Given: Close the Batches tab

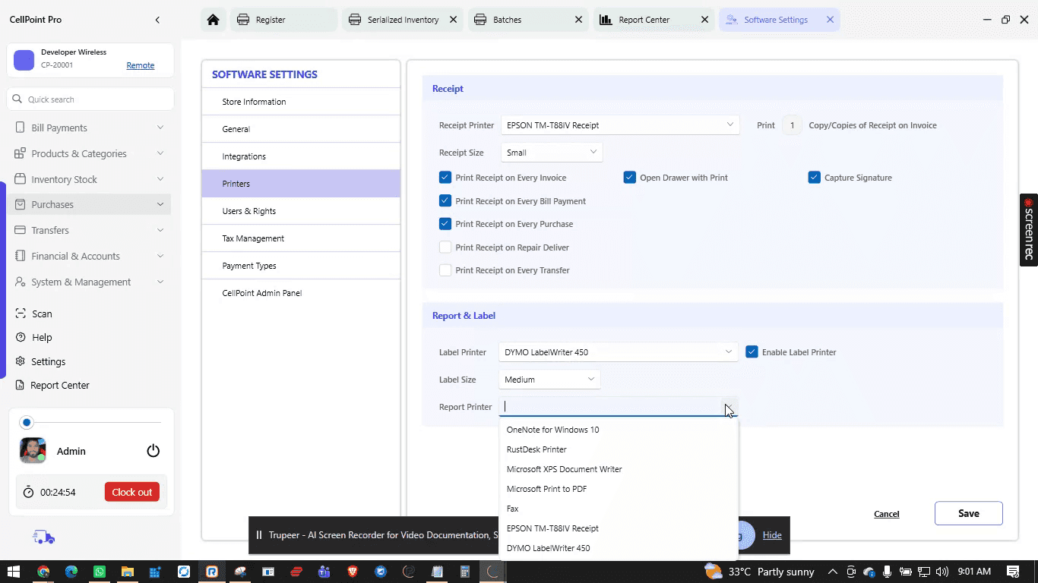Looking at the screenshot, I should tap(579, 20).
